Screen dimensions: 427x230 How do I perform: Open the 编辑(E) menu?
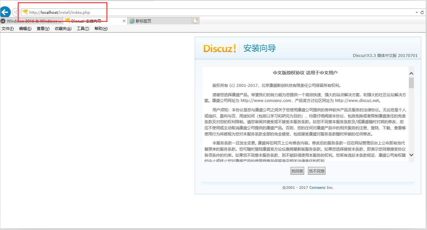tap(25, 29)
